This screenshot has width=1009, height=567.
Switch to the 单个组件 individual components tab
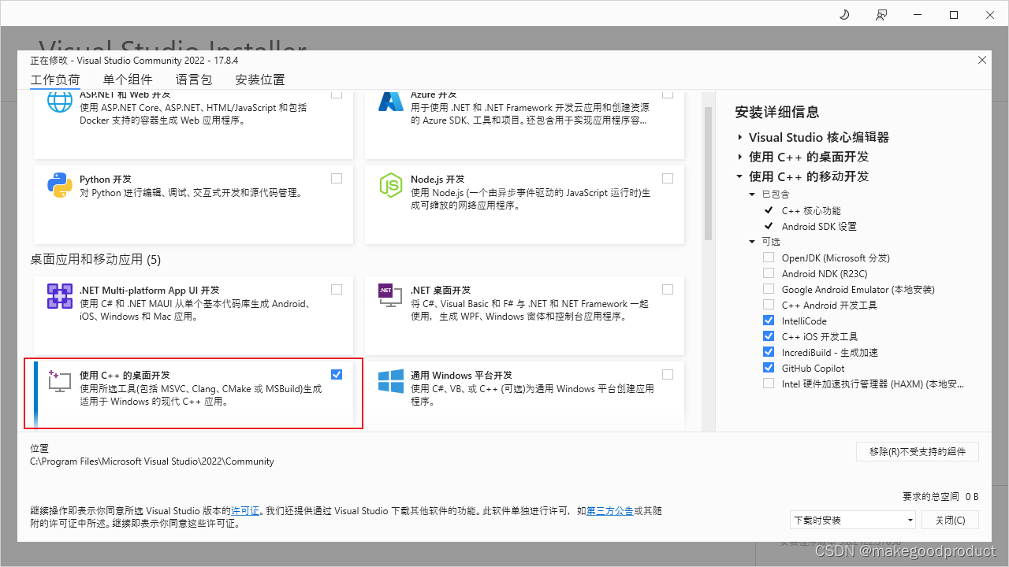pos(128,80)
